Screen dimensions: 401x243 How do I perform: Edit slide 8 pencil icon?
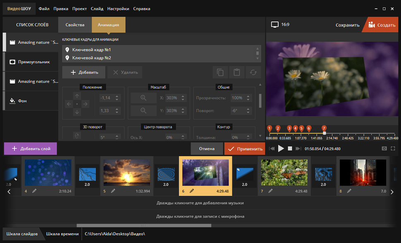click(x=349, y=191)
